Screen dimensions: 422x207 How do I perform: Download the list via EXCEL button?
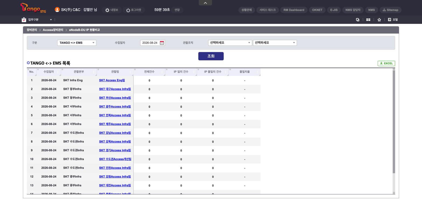[x=386, y=64]
